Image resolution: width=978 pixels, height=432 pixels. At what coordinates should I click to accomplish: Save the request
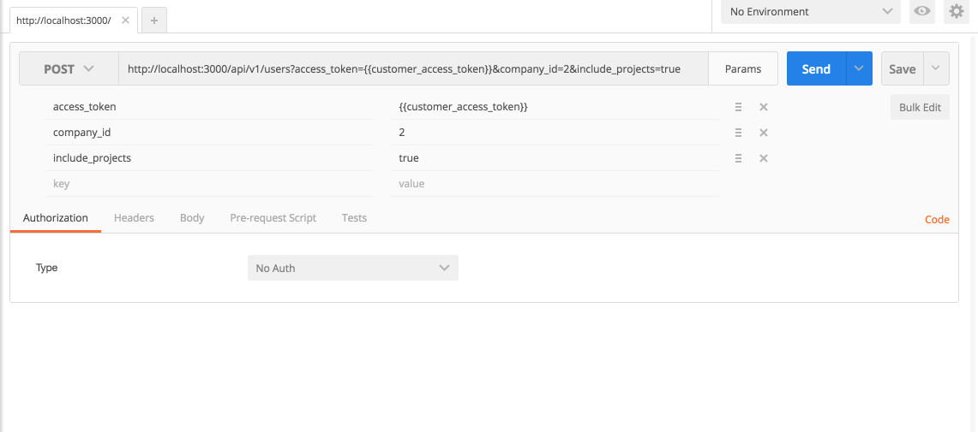pos(902,68)
